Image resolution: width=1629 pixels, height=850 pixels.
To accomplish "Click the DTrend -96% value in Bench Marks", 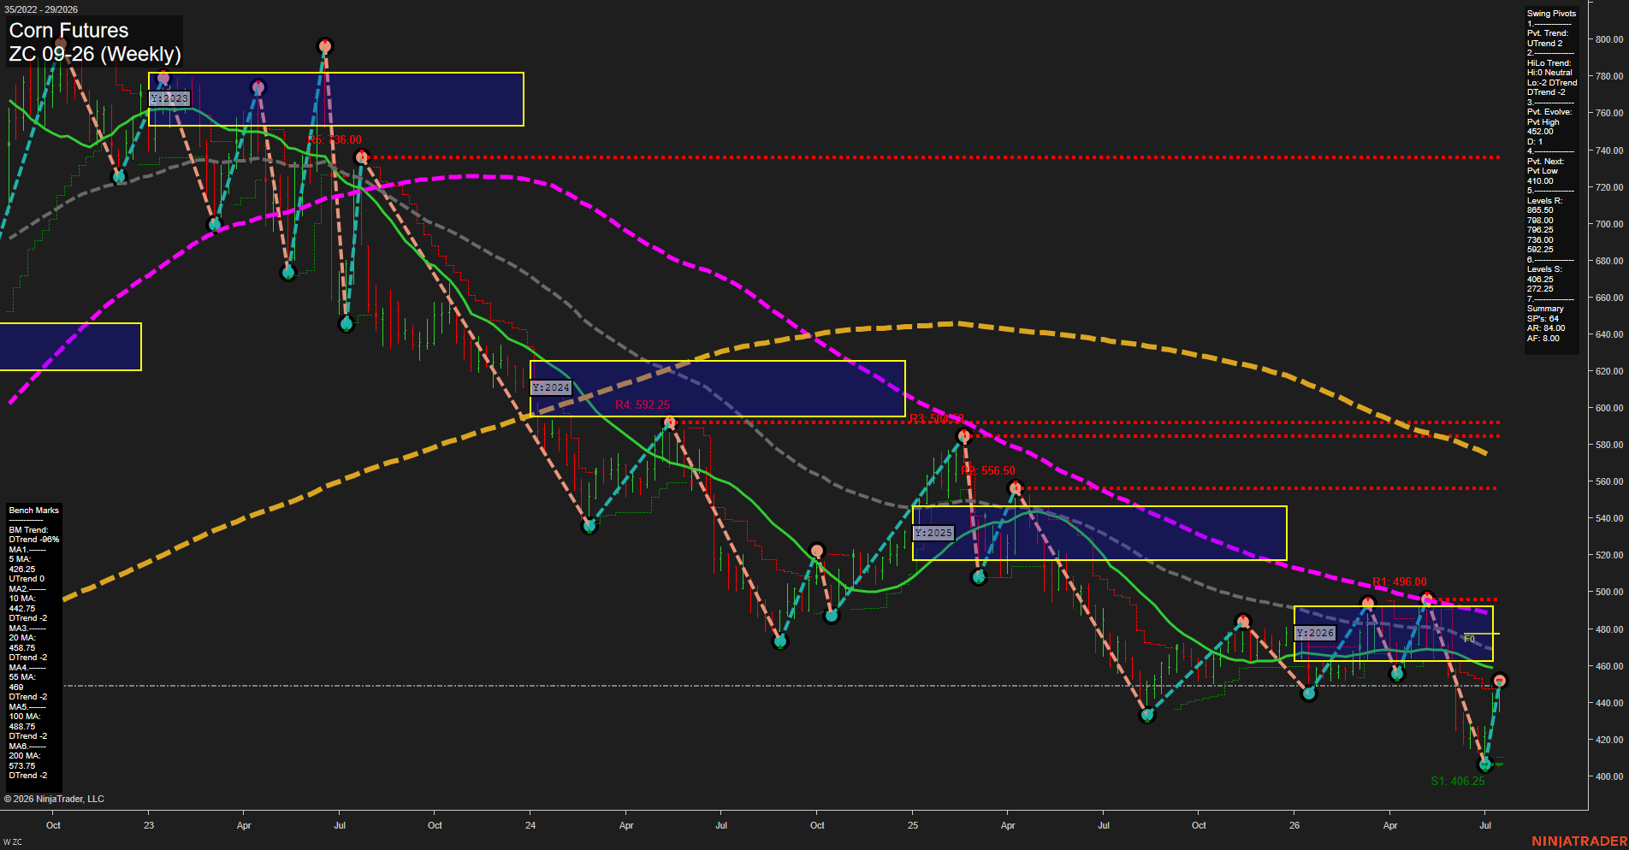I will (34, 540).
